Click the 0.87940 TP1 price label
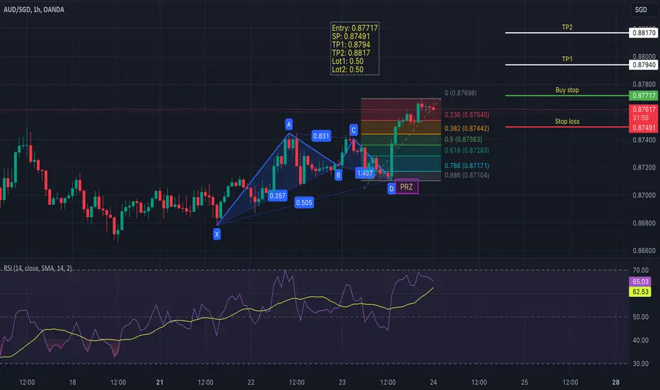660x390 pixels. 644,65
